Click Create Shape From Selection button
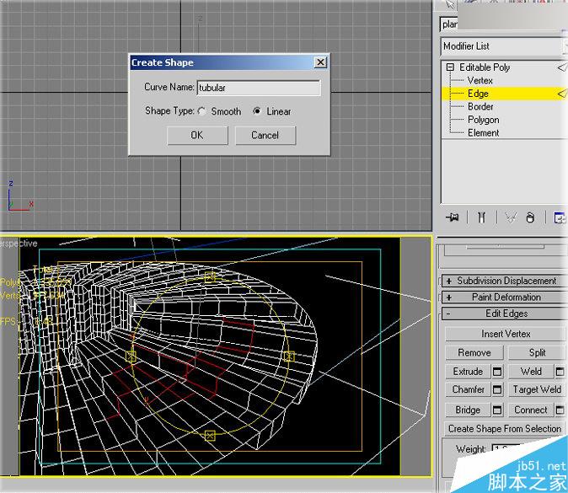Screen dimensions: 568x493 [504, 429]
